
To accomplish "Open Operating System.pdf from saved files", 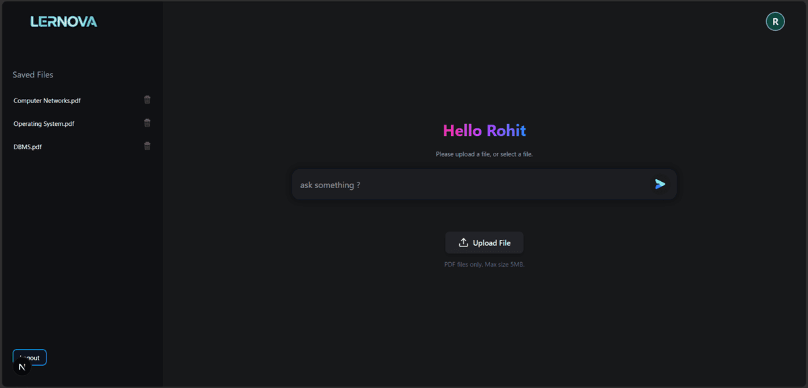I will 44,124.
